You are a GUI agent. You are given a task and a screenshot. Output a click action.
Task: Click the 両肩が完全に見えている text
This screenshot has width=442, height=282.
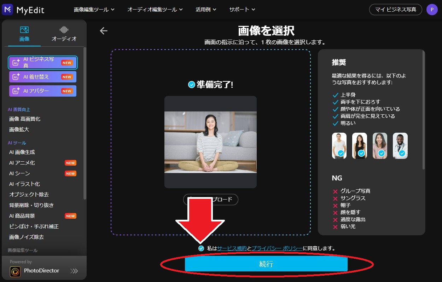368,116
